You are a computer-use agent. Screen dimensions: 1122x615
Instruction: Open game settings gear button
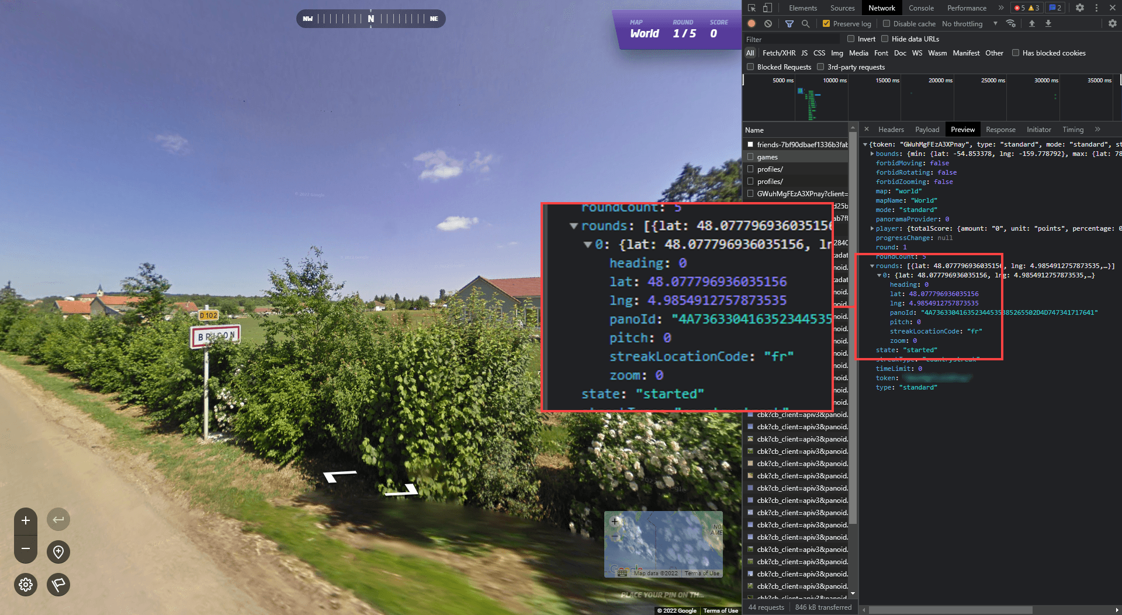pyautogui.click(x=26, y=585)
